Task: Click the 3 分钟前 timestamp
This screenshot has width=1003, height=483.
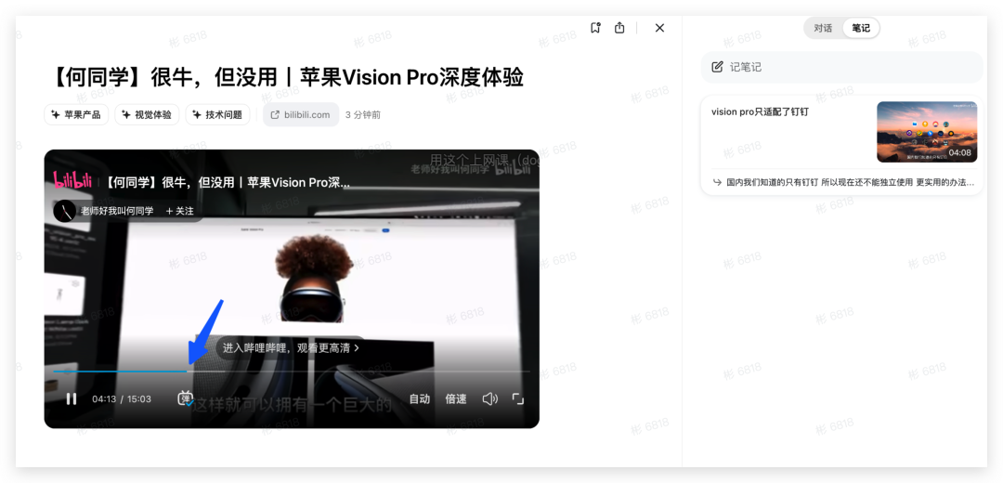Action: pyautogui.click(x=363, y=114)
